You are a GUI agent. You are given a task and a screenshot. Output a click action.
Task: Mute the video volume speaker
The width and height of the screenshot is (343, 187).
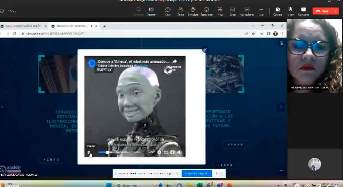[179, 152]
